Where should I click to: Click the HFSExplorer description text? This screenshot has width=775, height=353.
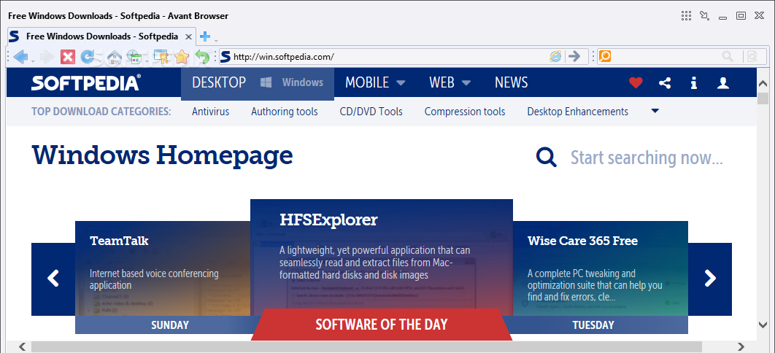click(x=374, y=262)
